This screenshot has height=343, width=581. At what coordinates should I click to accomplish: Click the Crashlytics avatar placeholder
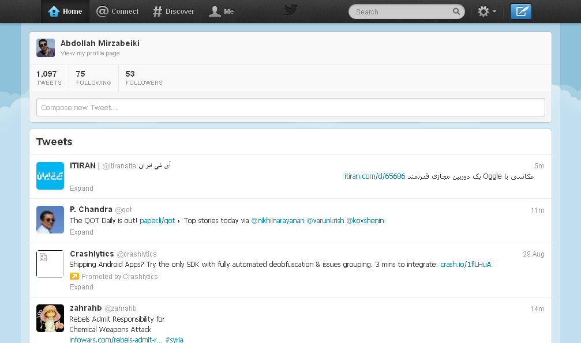coord(50,263)
